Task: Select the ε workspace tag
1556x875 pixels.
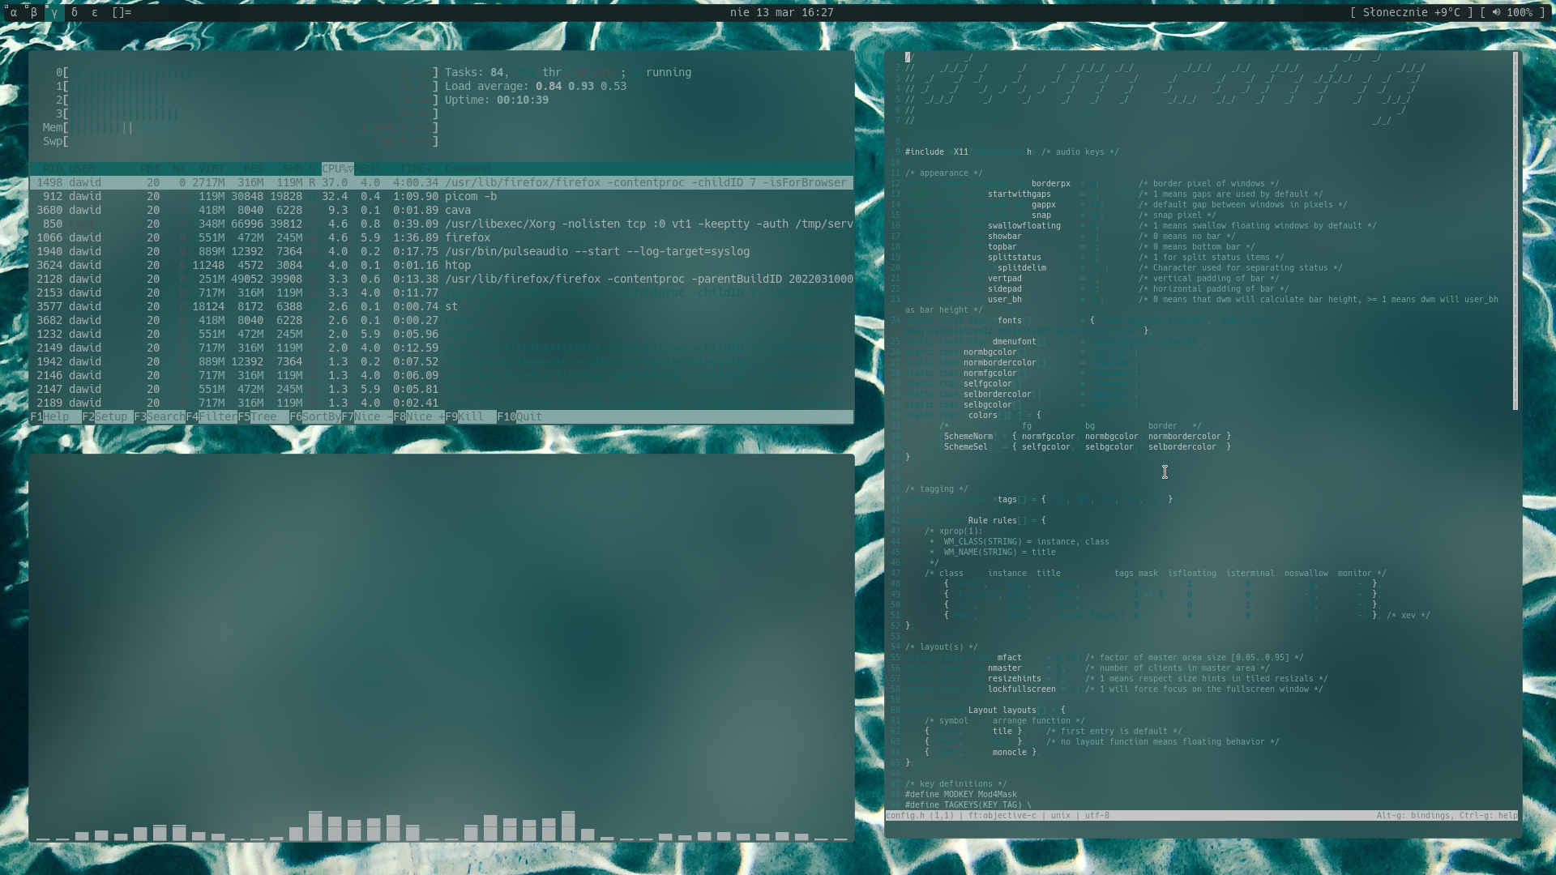Action: [x=95, y=12]
